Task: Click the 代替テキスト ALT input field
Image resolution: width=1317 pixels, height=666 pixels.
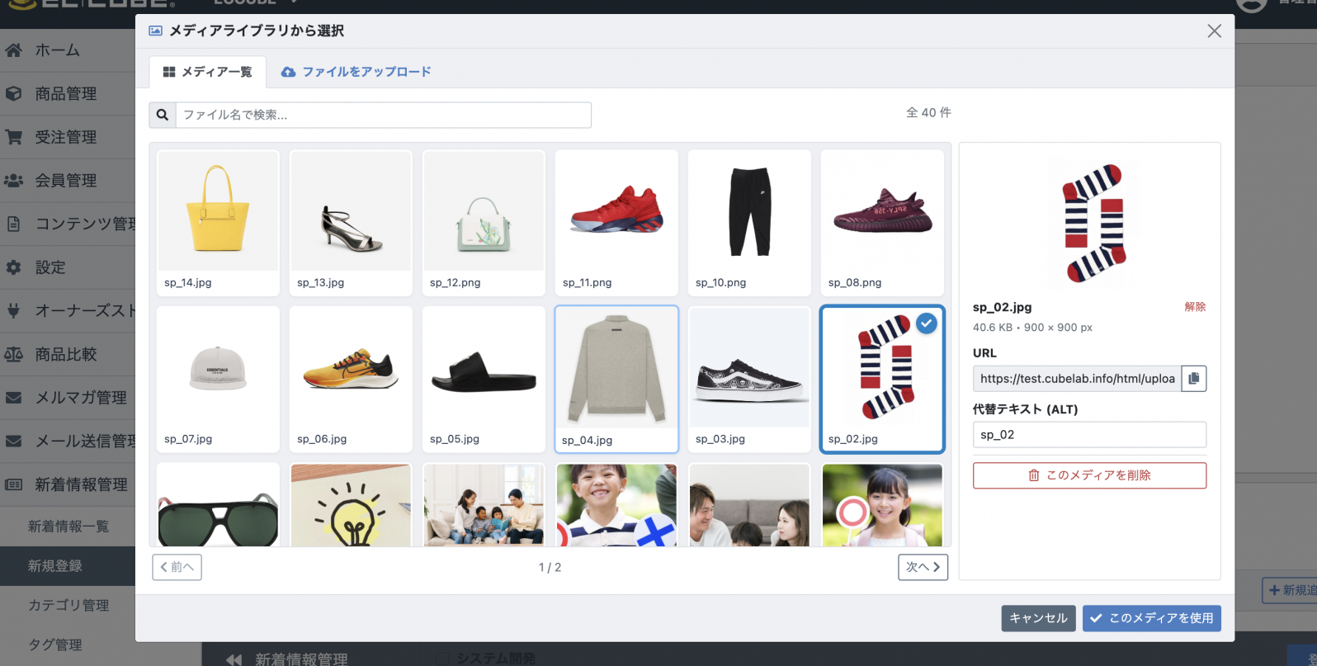Action: click(1089, 435)
